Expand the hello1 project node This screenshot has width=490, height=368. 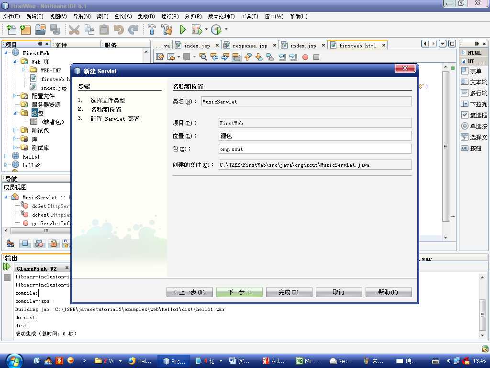(6, 156)
